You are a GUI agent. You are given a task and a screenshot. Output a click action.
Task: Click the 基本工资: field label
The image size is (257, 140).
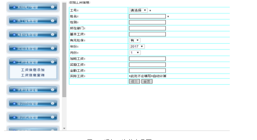coord(77,34)
